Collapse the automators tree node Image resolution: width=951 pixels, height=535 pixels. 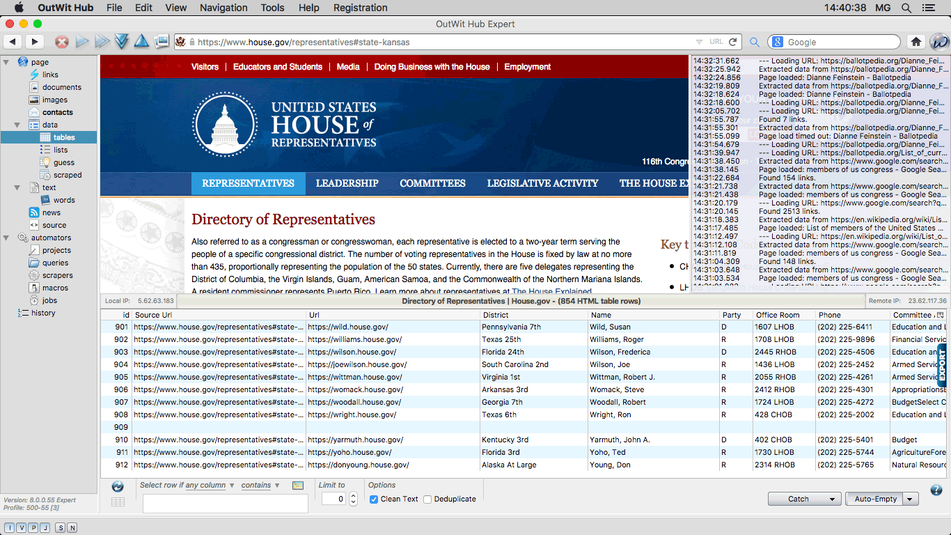(x=6, y=238)
